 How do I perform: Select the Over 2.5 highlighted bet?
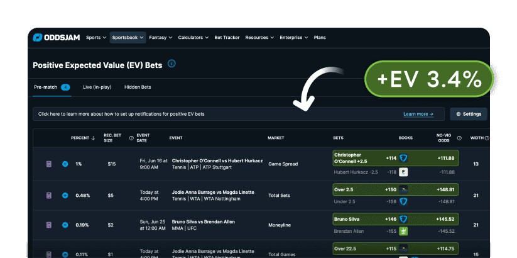point(395,189)
